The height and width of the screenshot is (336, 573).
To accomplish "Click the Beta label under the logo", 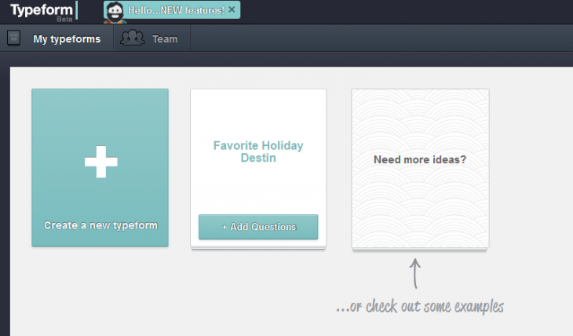I will (x=64, y=19).
